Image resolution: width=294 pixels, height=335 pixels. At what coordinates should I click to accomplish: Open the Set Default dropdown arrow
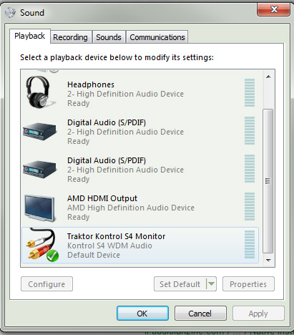point(211,284)
